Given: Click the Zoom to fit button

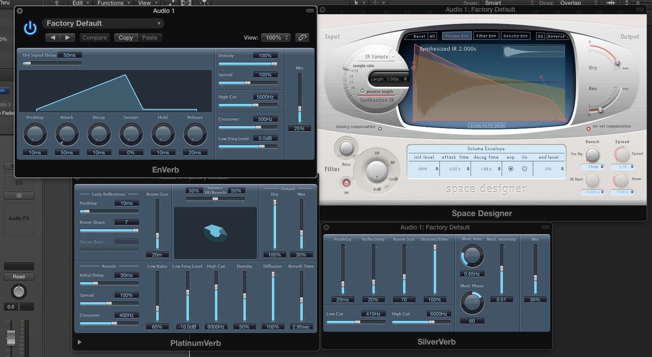Looking at the screenshot, I should (x=482, y=125).
